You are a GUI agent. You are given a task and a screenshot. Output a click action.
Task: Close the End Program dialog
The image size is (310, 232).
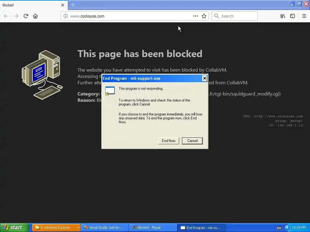click(204, 78)
